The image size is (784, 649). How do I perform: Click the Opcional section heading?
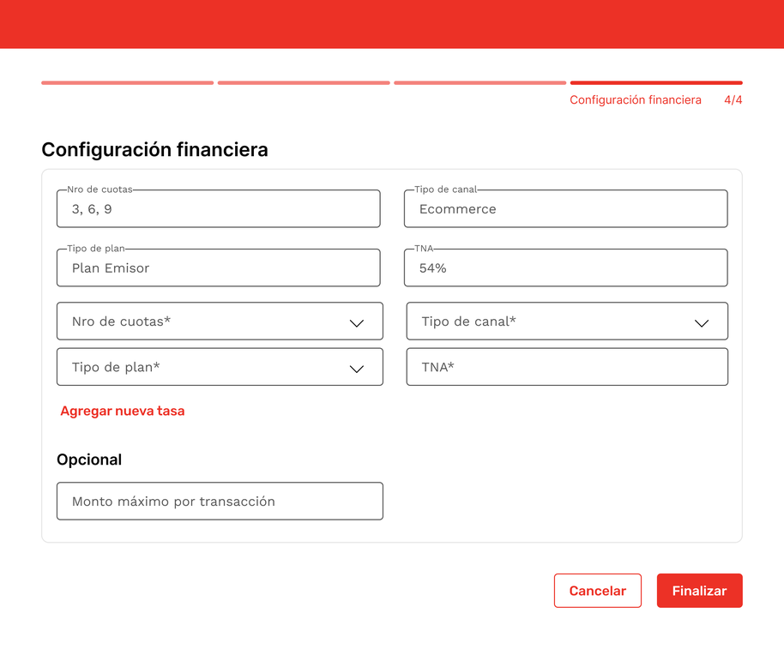[x=89, y=460]
